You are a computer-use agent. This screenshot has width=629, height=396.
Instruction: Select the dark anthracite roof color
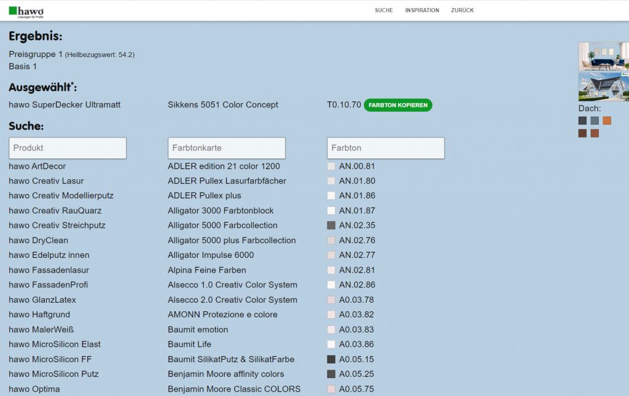(582, 121)
